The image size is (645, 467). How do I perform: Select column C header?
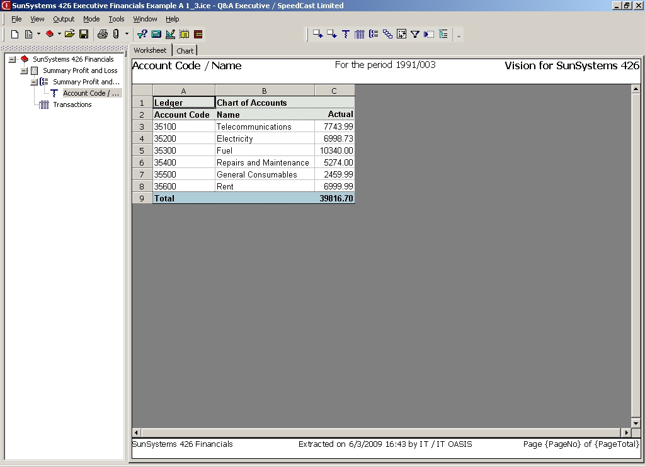tap(334, 91)
